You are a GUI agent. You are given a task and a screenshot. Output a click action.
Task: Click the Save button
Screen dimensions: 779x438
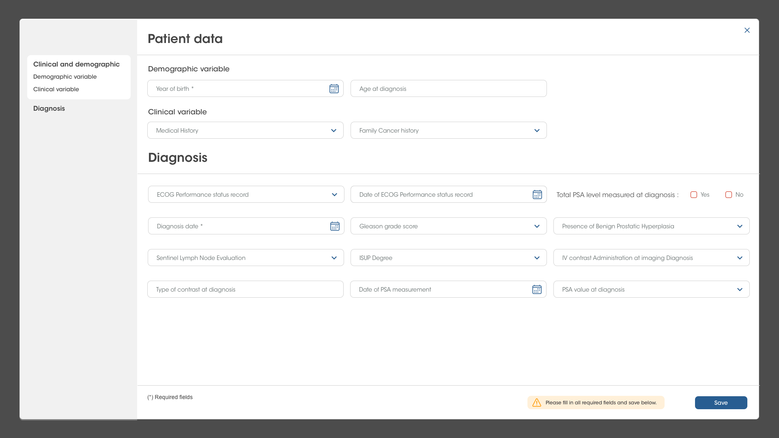721,403
